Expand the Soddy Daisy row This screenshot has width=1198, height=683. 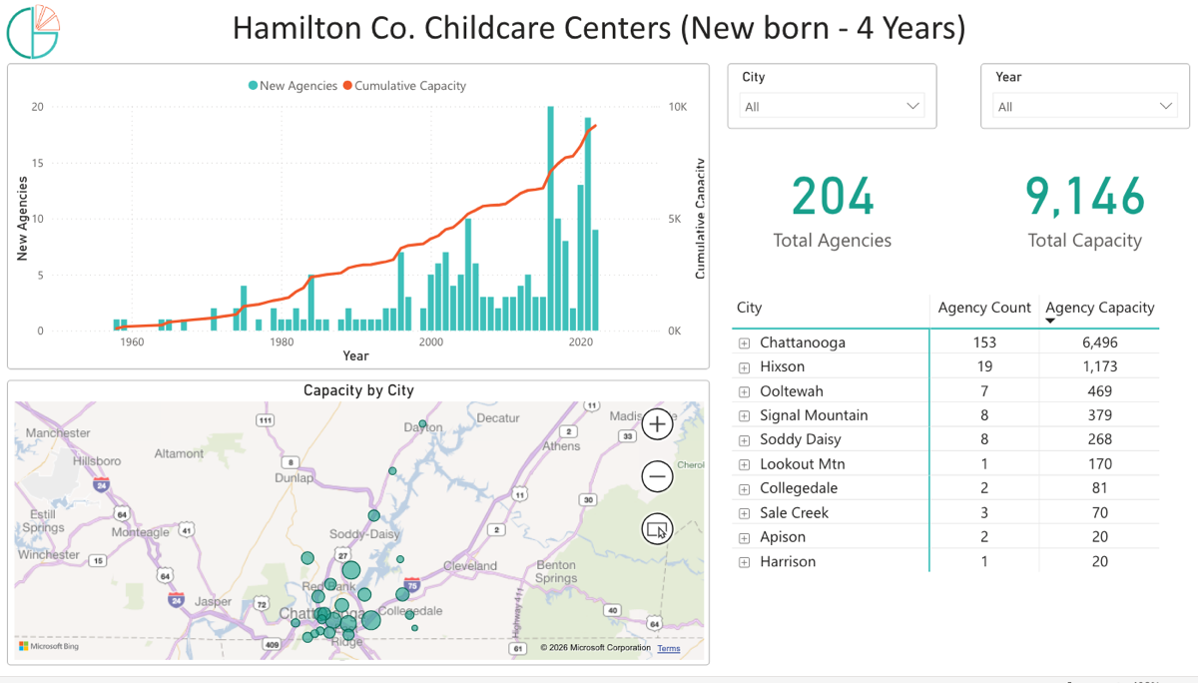tap(744, 440)
